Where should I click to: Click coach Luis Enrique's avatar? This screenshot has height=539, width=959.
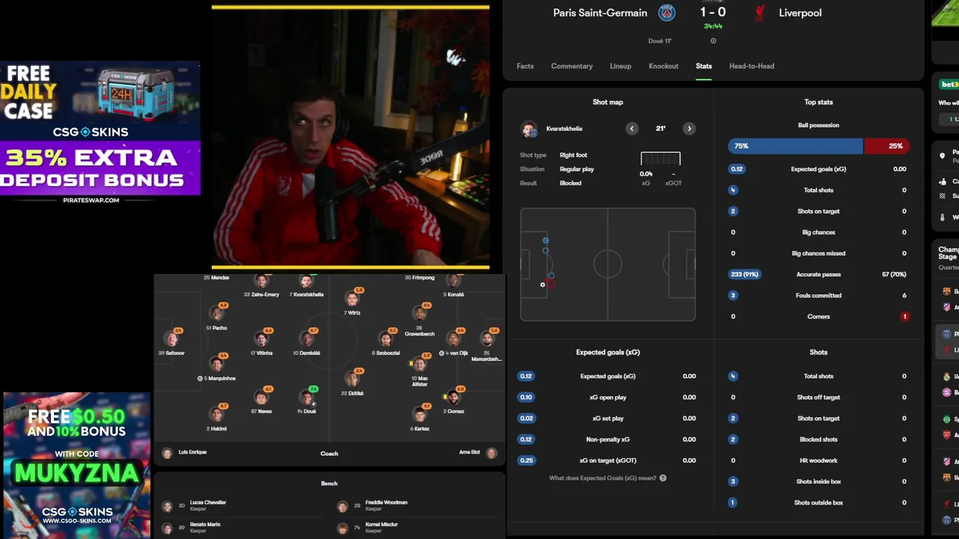[x=167, y=453]
